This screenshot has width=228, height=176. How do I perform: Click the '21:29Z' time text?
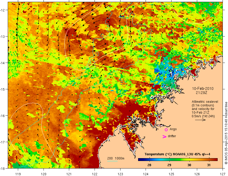(x=201, y=92)
